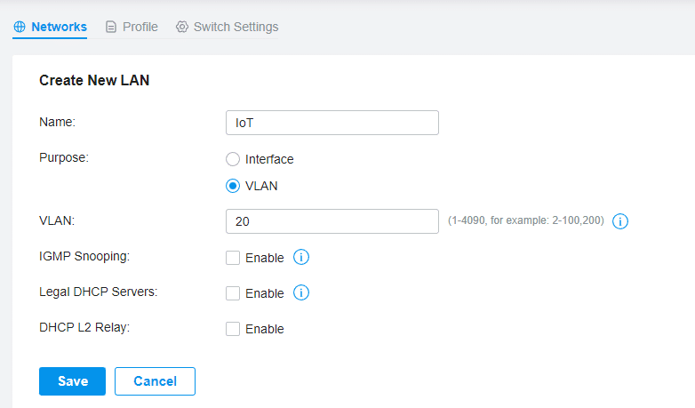Screen dimensions: 695x408
Task: Show the Legal DHCP Servers info icon
Action: click(x=301, y=292)
